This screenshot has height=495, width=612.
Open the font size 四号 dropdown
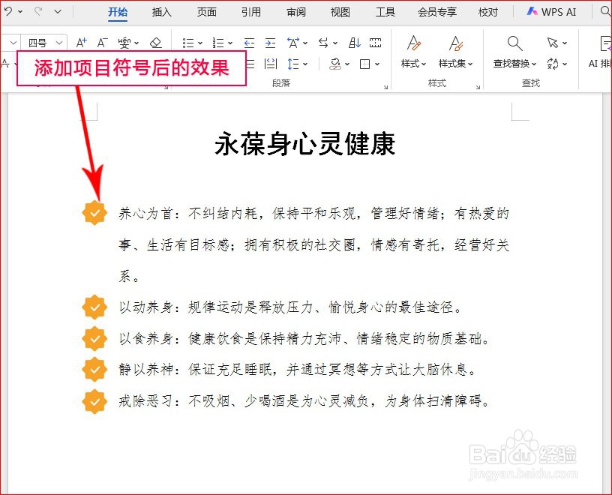[60, 43]
